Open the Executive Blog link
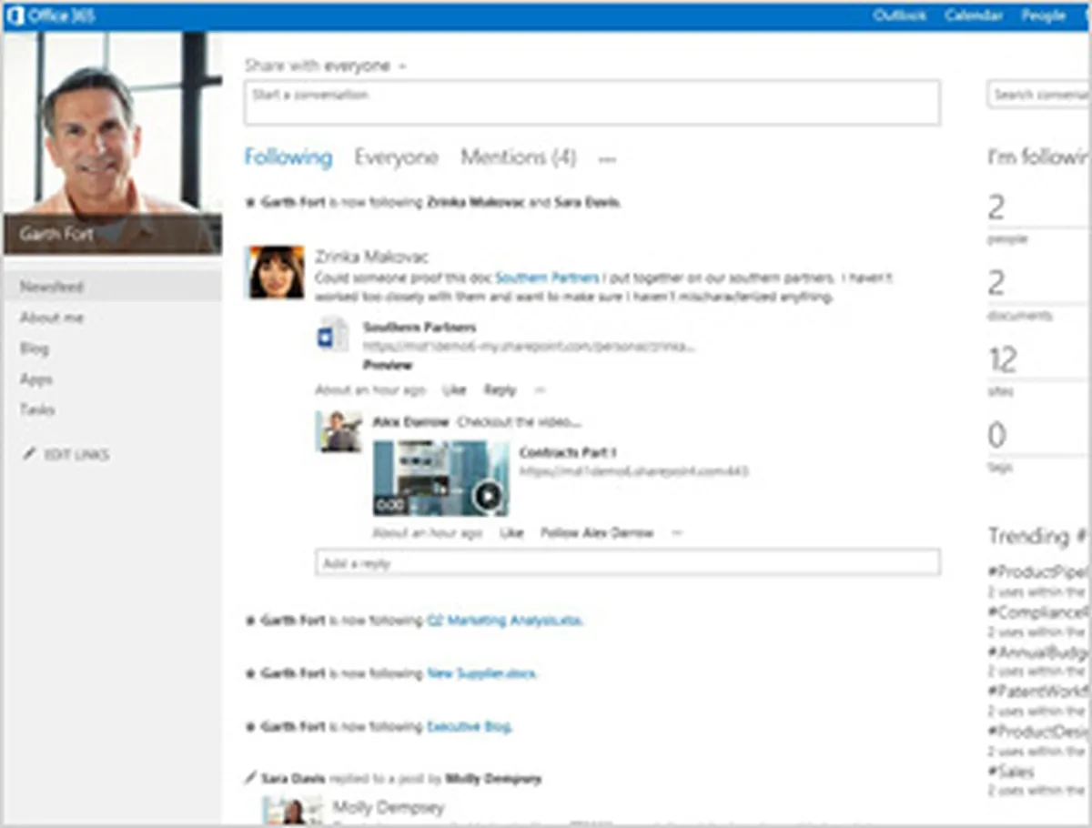1092x828 pixels. point(469,727)
